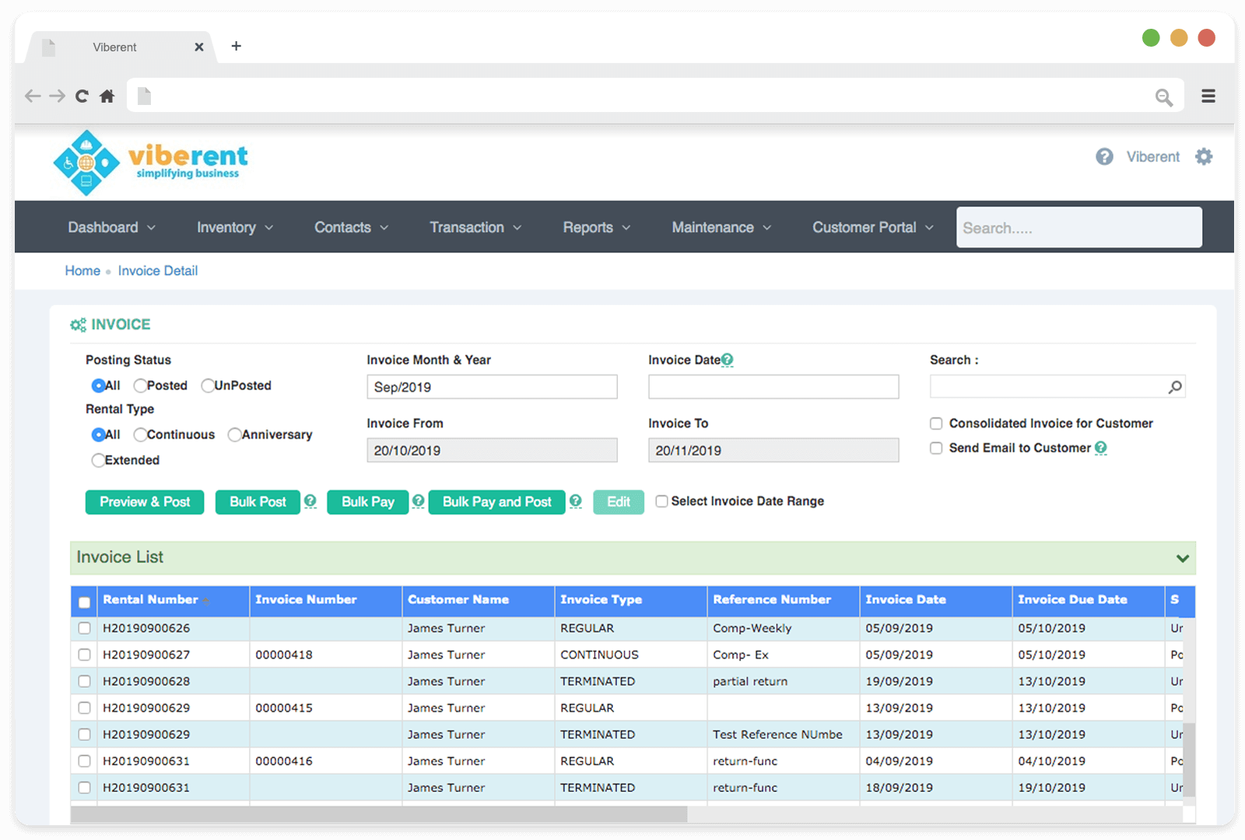Viewport: 1245px width, 840px height.
Task: Check the Select Invoice Date Range box
Action: (661, 502)
